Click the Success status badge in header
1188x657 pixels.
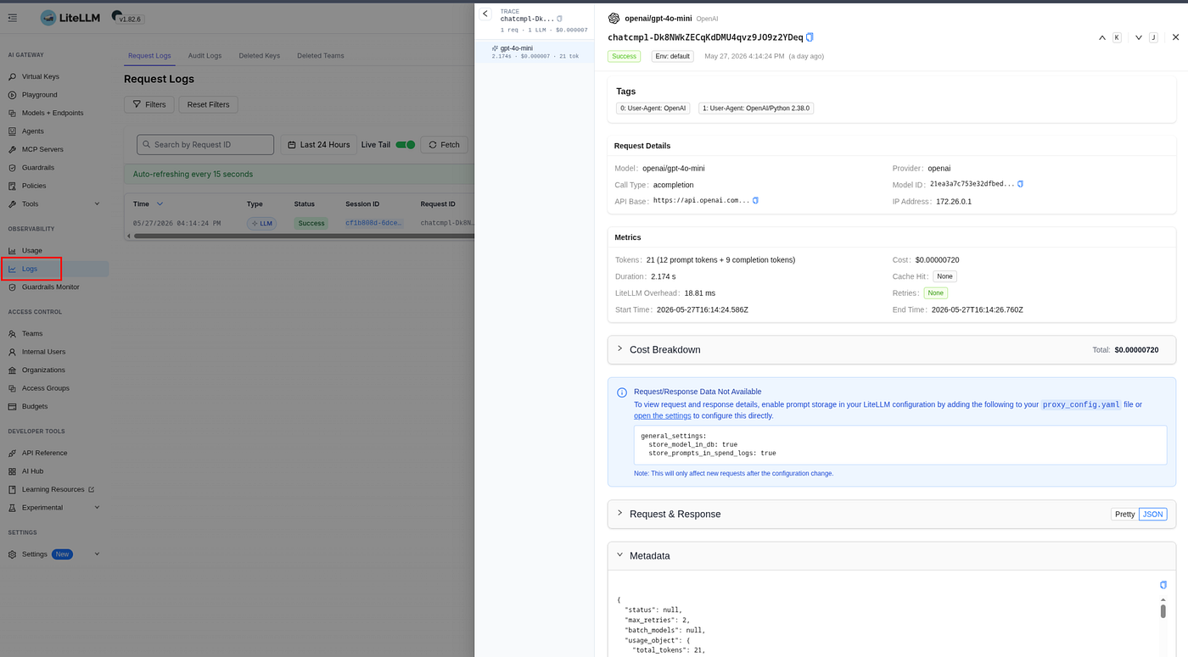[x=624, y=56]
